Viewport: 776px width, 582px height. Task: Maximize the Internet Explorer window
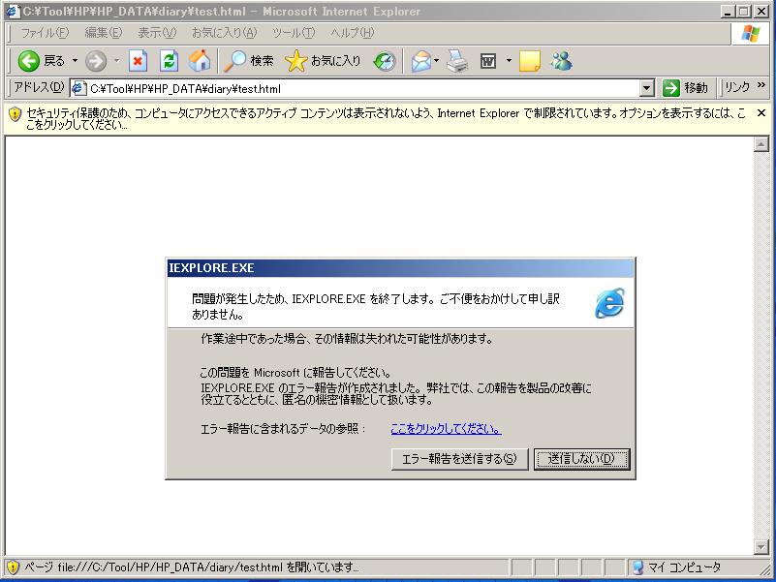743,11
